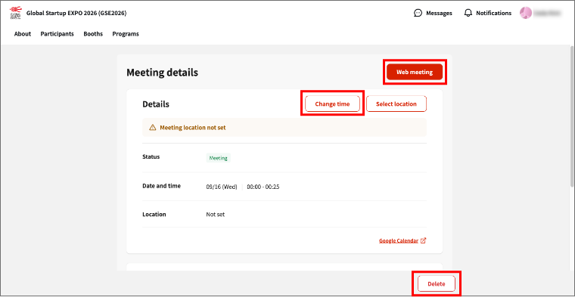Open the About menu
The width and height of the screenshot is (575, 297).
pos(23,34)
